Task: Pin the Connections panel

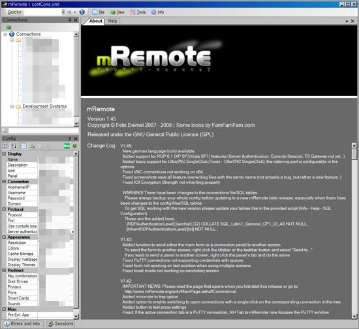Action: (70, 20)
